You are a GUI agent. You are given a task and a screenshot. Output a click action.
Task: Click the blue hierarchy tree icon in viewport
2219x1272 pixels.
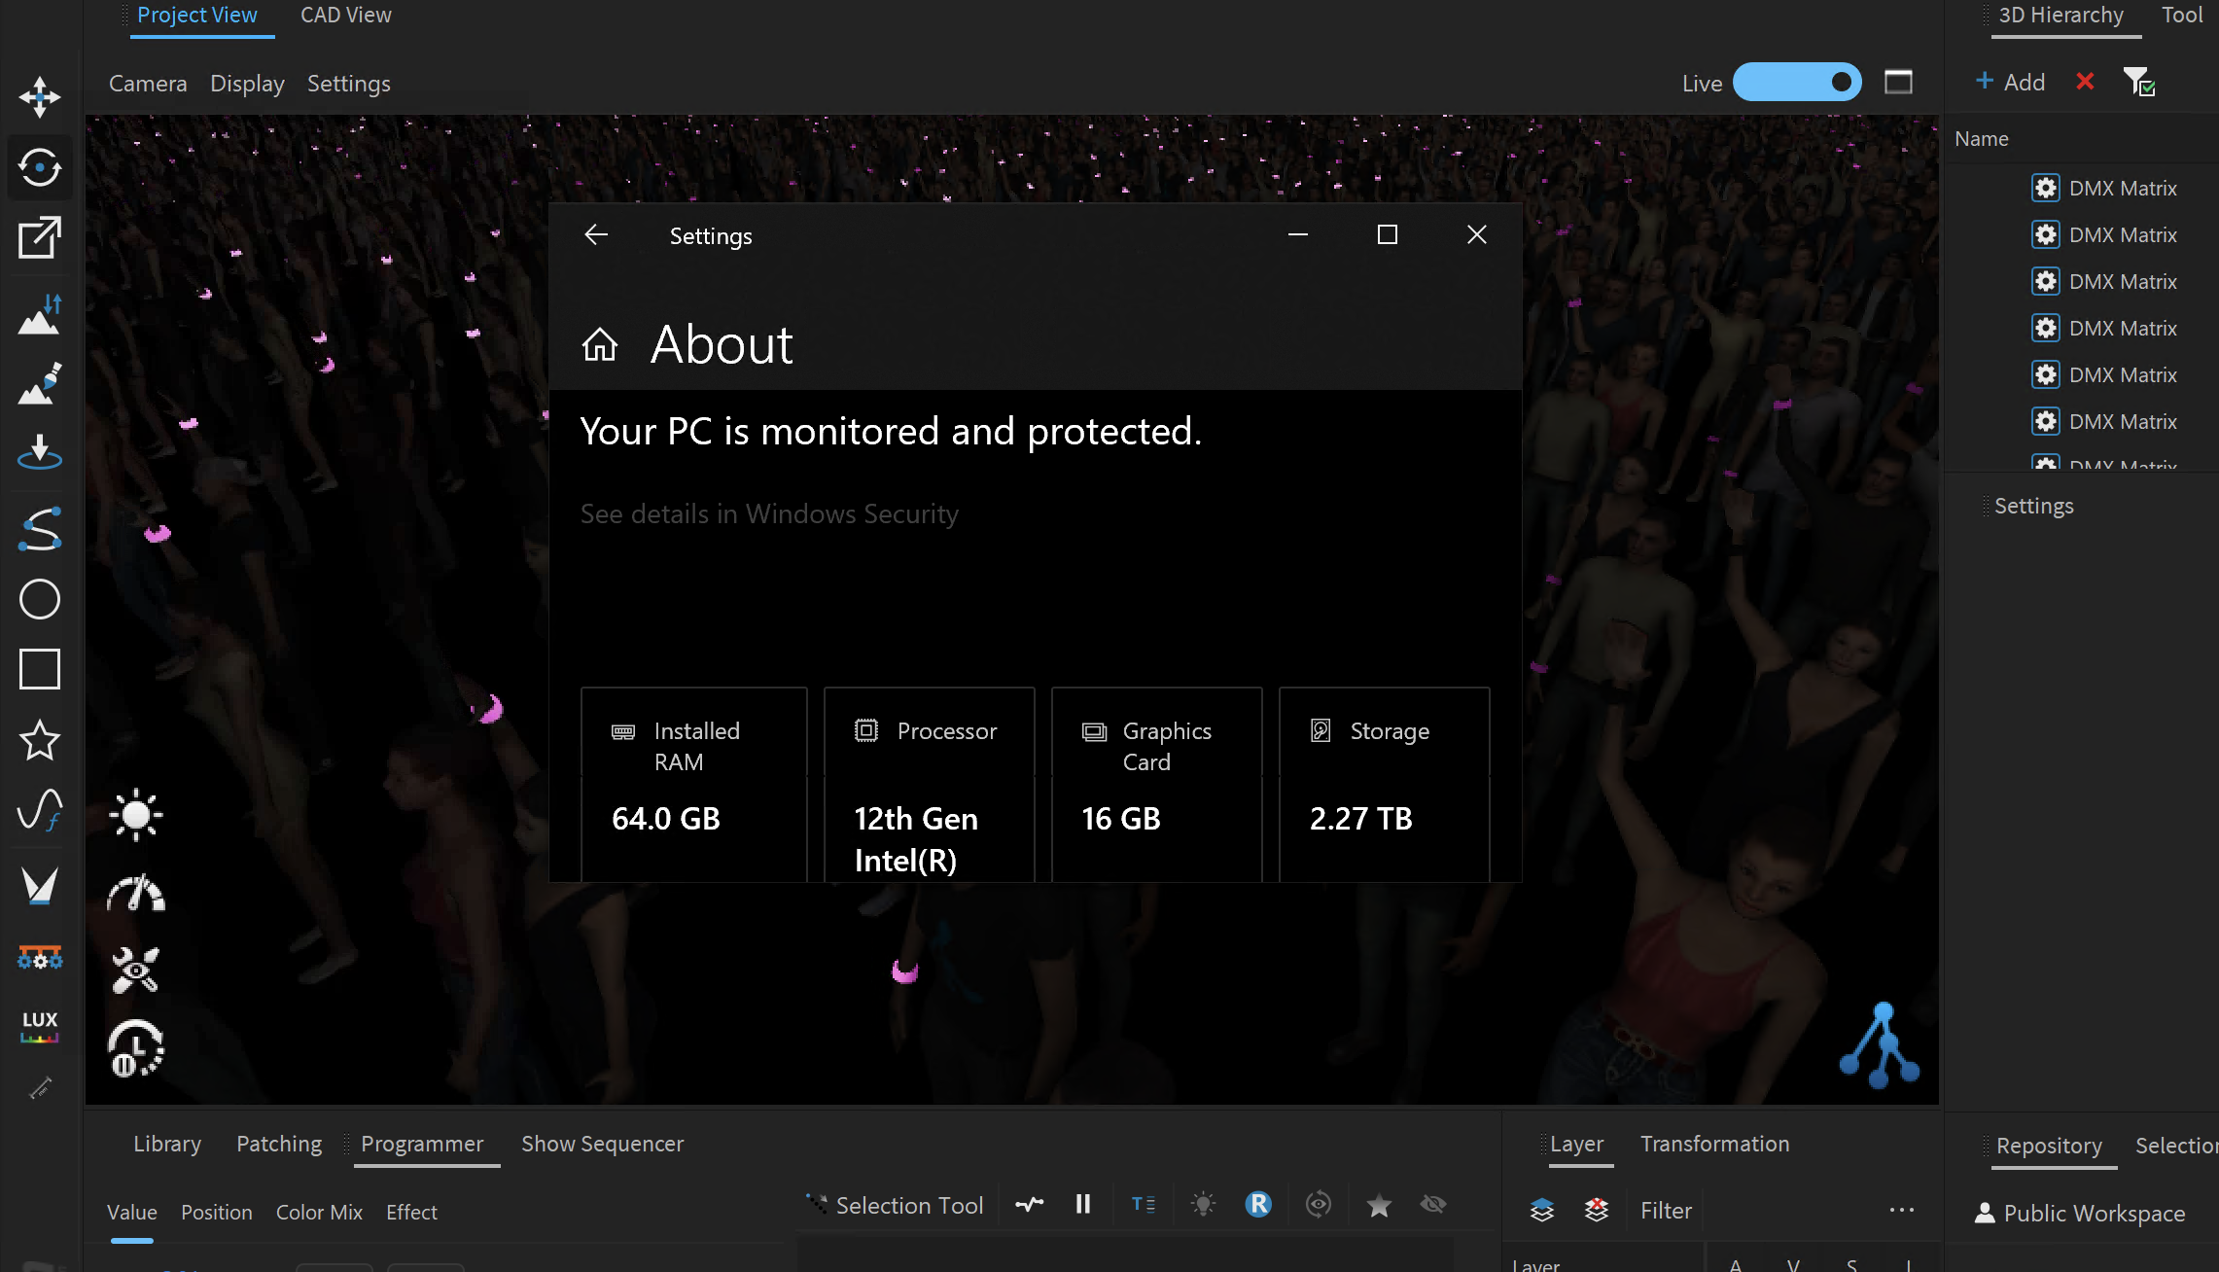pyautogui.click(x=1879, y=1045)
